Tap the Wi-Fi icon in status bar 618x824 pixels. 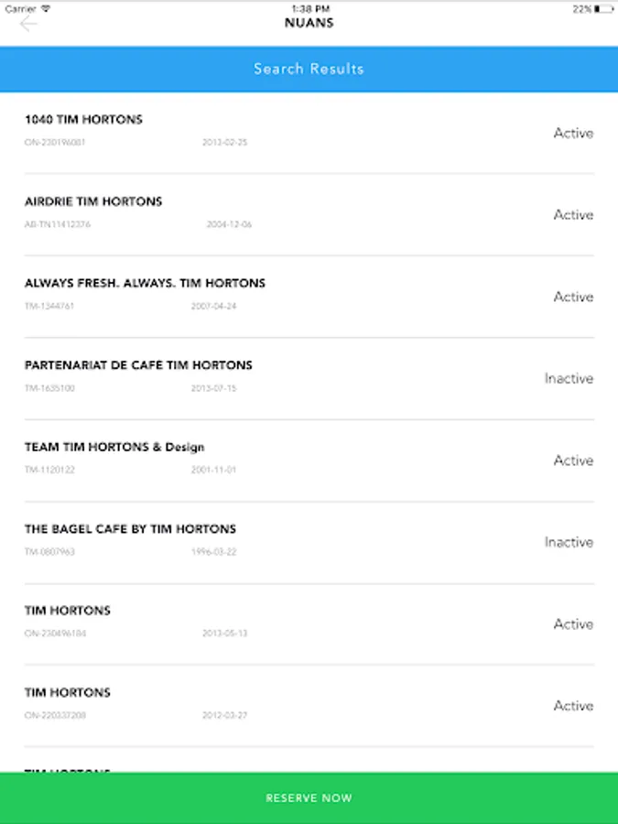click(x=46, y=8)
